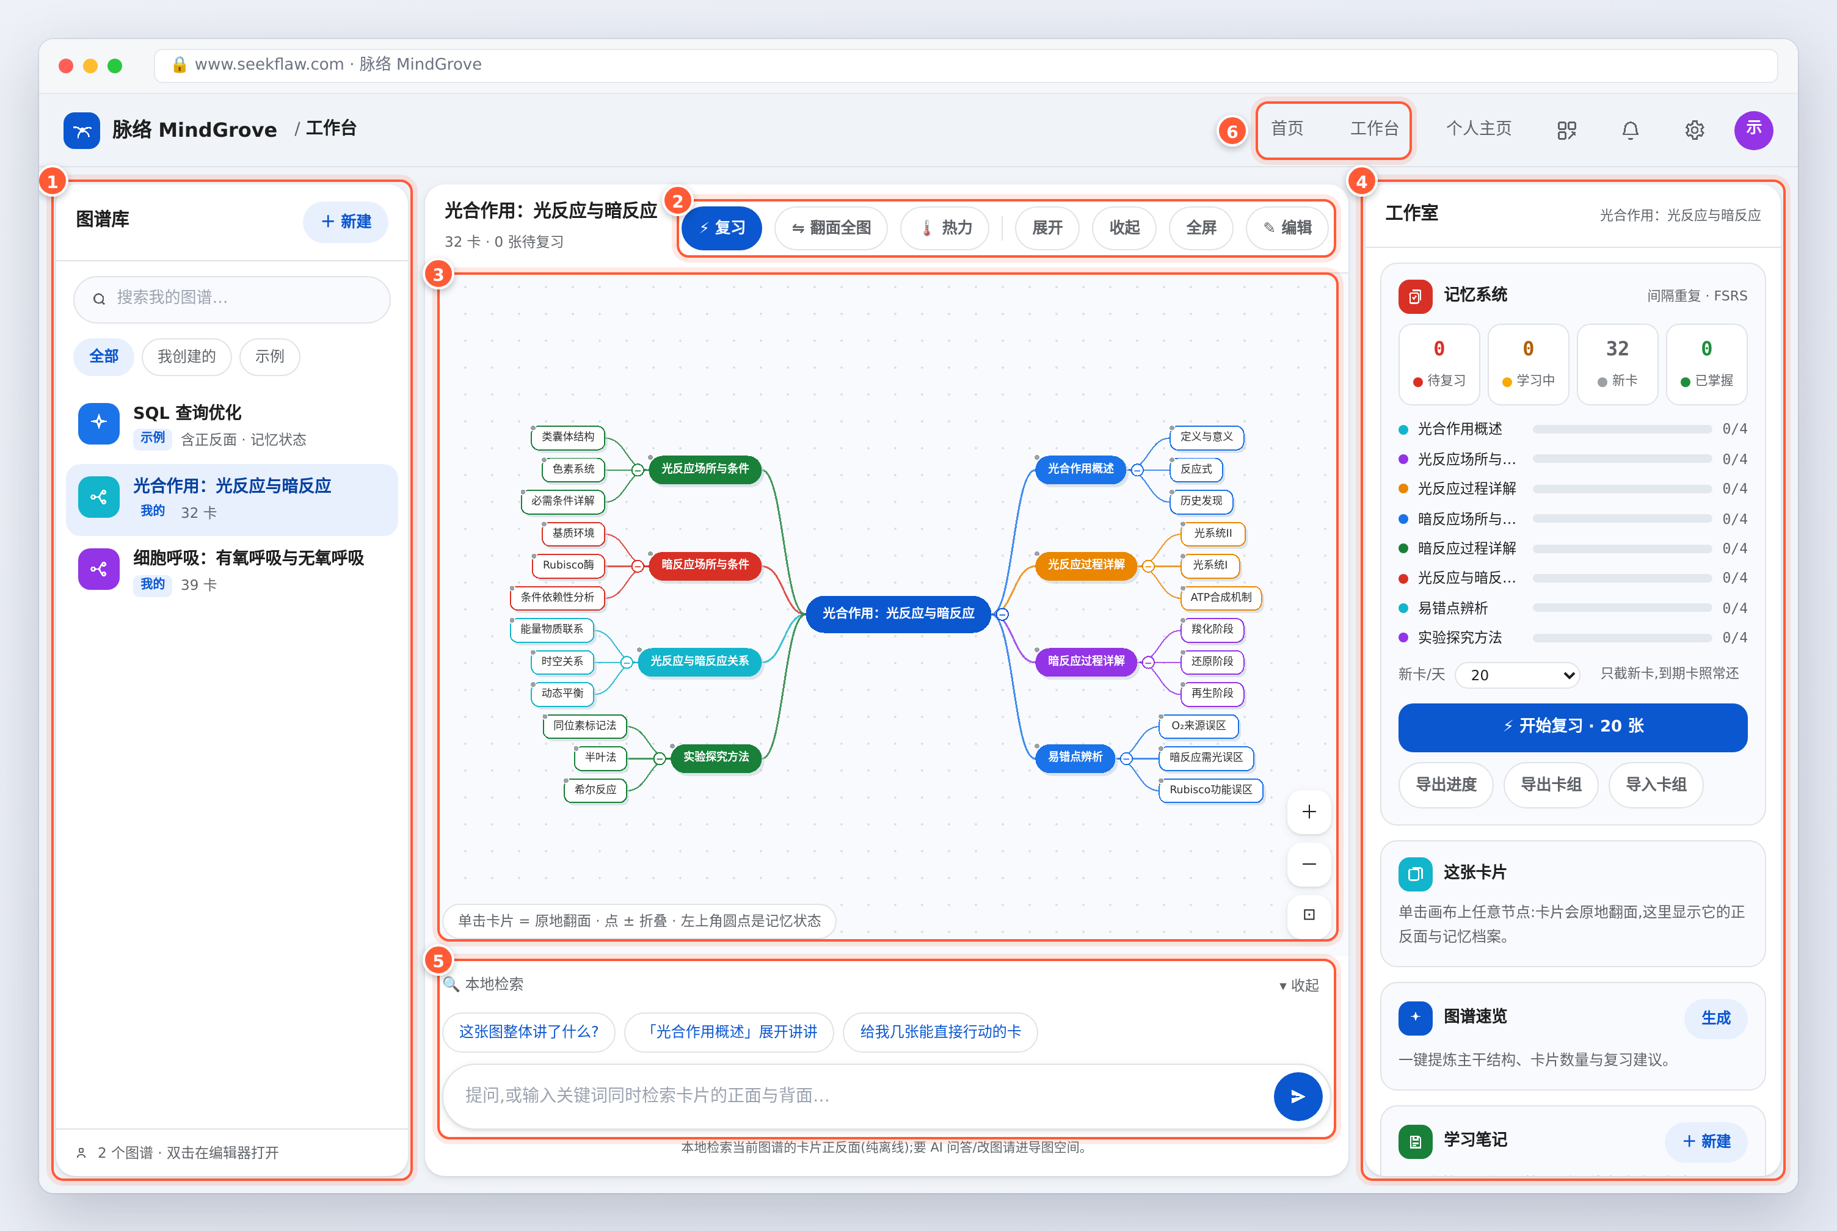Click the 细胞呼吸 map icon
The image size is (1837, 1231).
pyautogui.click(x=99, y=569)
